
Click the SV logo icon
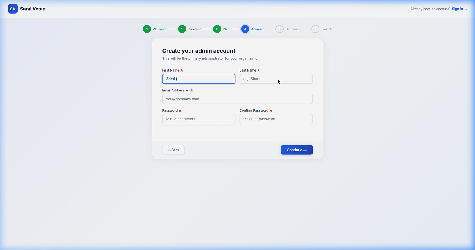pos(13,9)
